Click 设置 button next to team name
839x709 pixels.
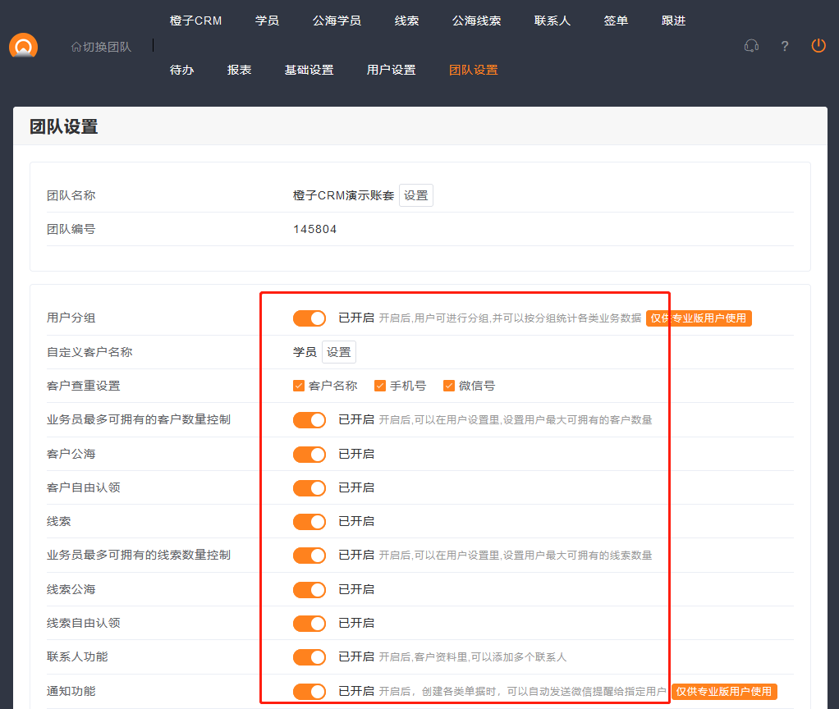[416, 195]
